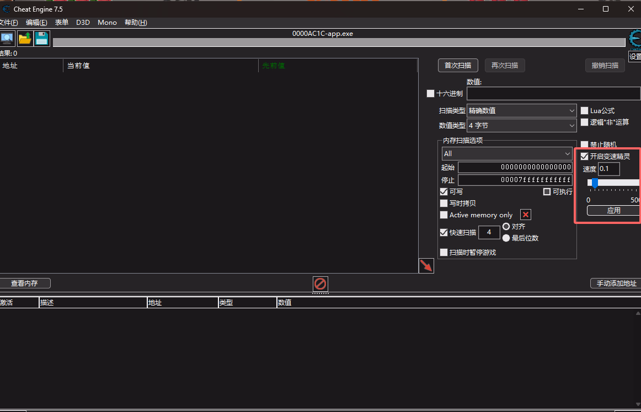Click the 激活 column header in address table

tap(19, 303)
